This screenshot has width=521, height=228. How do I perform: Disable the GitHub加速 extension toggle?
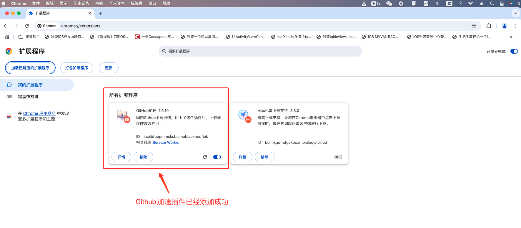tap(217, 157)
